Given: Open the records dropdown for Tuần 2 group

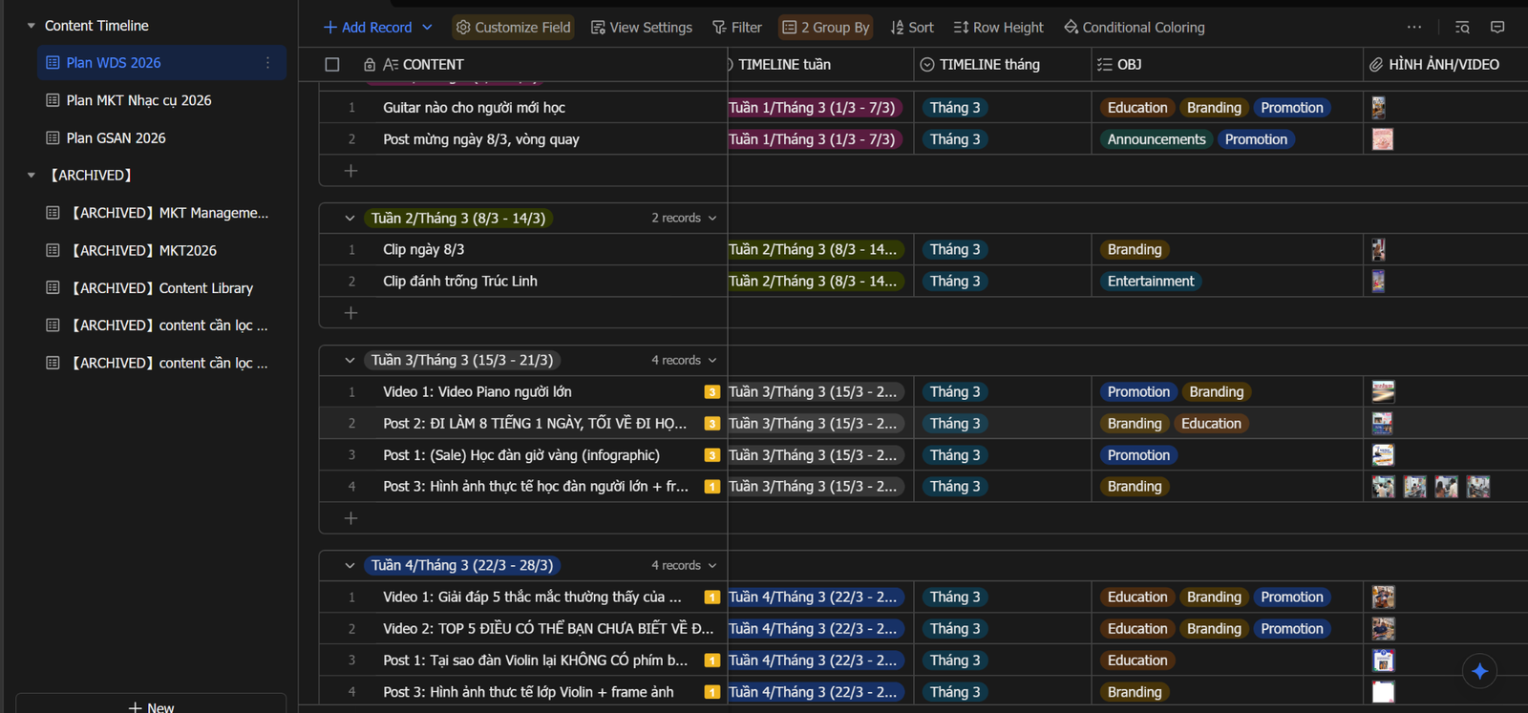Looking at the screenshot, I should (x=684, y=219).
